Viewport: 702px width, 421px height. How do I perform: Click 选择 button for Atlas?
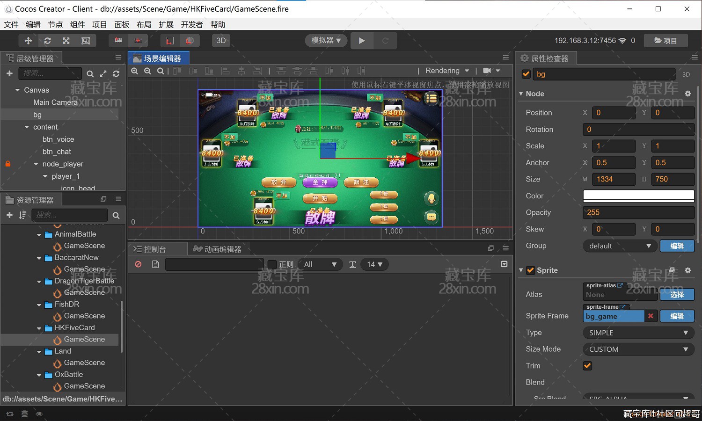click(x=677, y=294)
